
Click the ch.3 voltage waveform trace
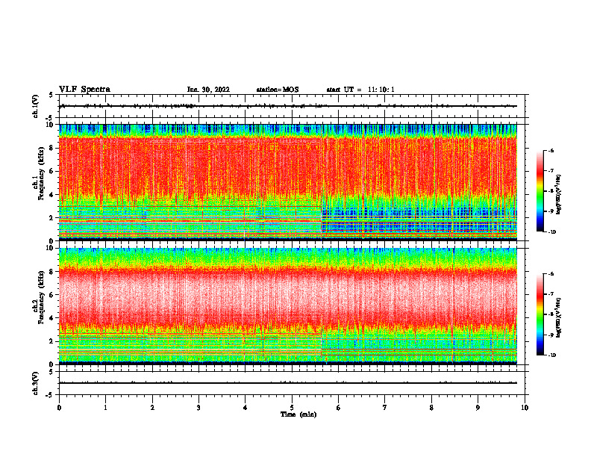pyautogui.click(x=288, y=383)
